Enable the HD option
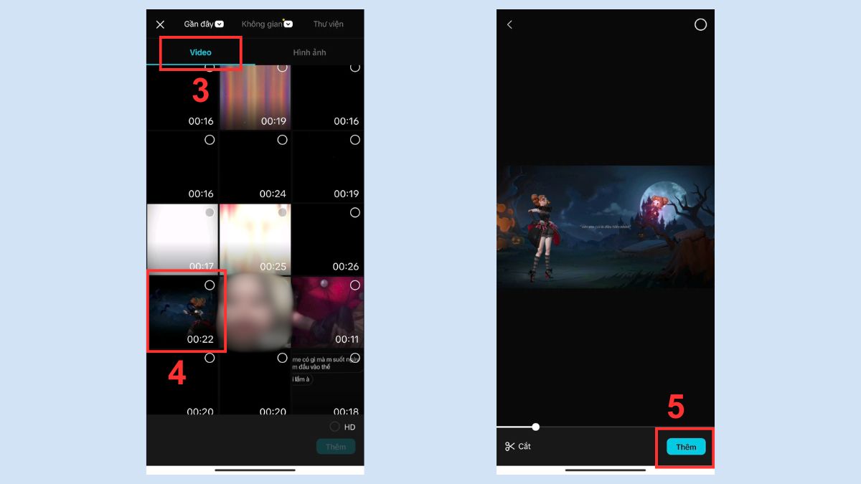 (x=342, y=427)
